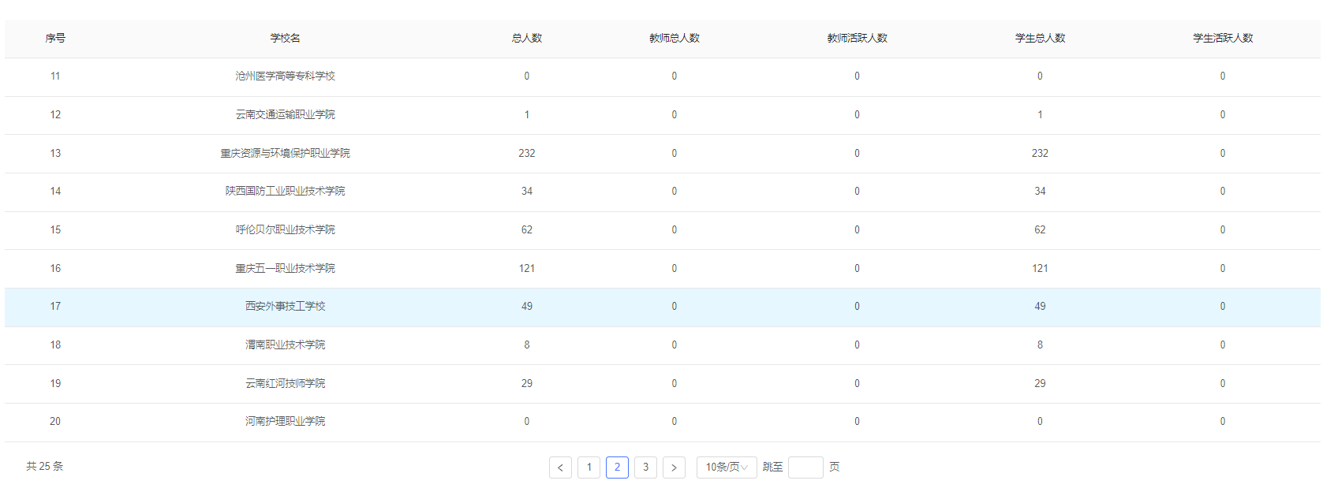Click the 总人数 column header

[x=526, y=38]
